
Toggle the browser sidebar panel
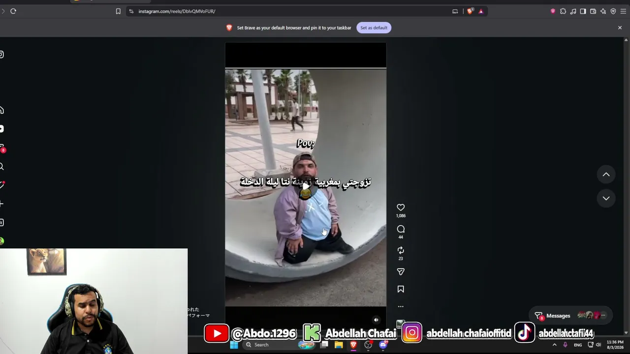583,11
